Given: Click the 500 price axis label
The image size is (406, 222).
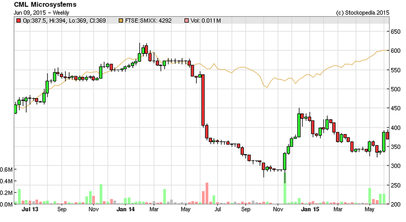Looking at the screenshot, I should pos(395,89).
